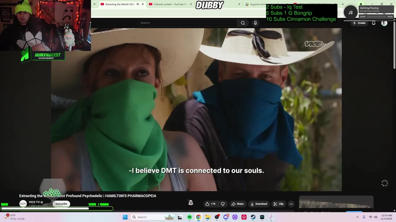This screenshot has width=396, height=222.
Task: Click the video player showing masked people
Action: tap(196, 109)
